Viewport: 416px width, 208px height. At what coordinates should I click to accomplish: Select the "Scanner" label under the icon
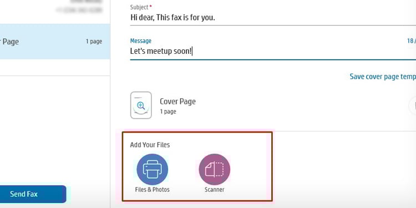214,190
